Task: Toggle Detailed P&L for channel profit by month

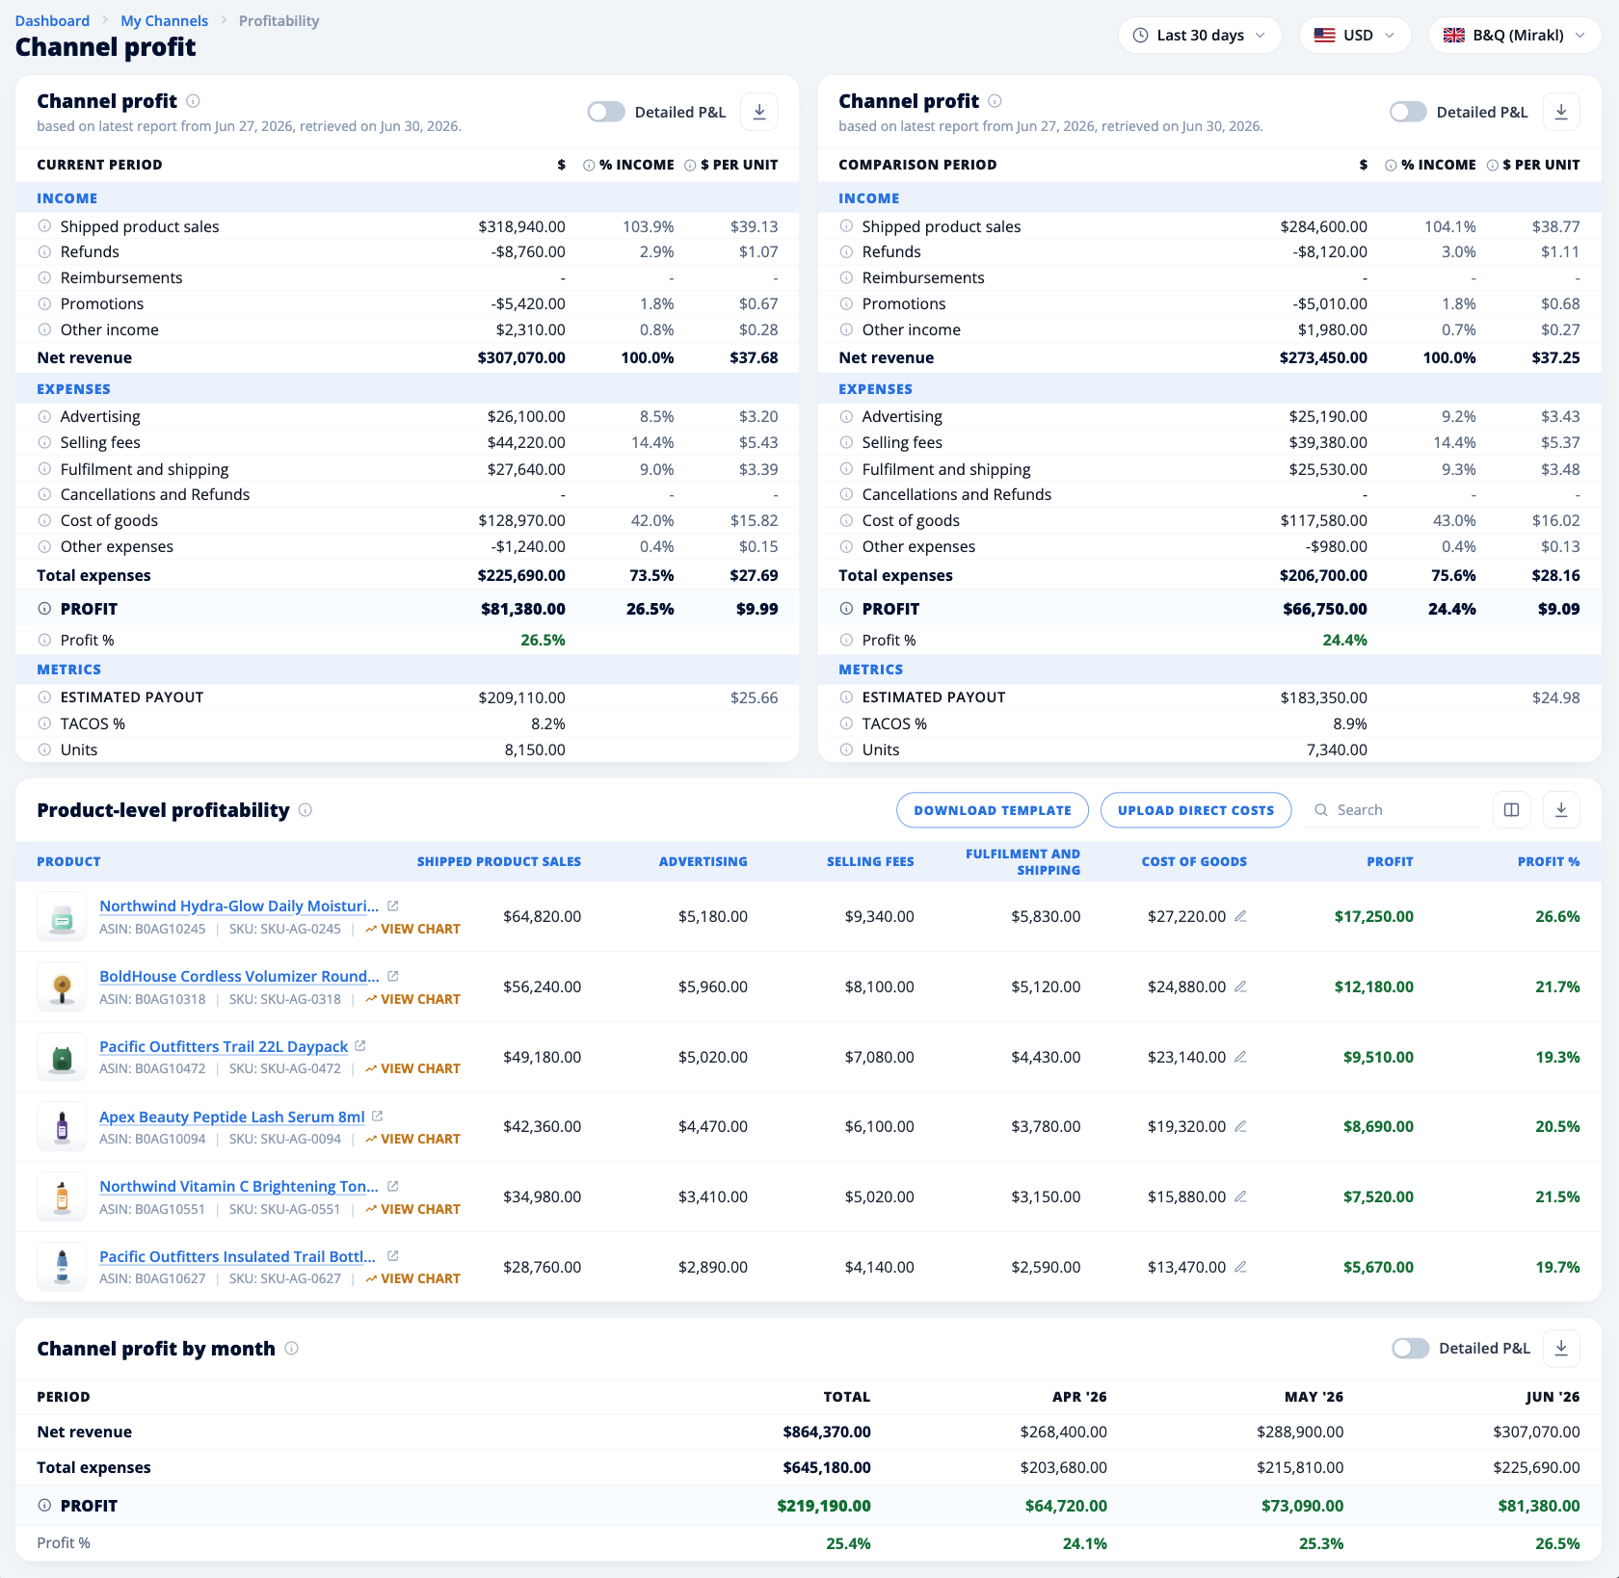Action: (1410, 1348)
